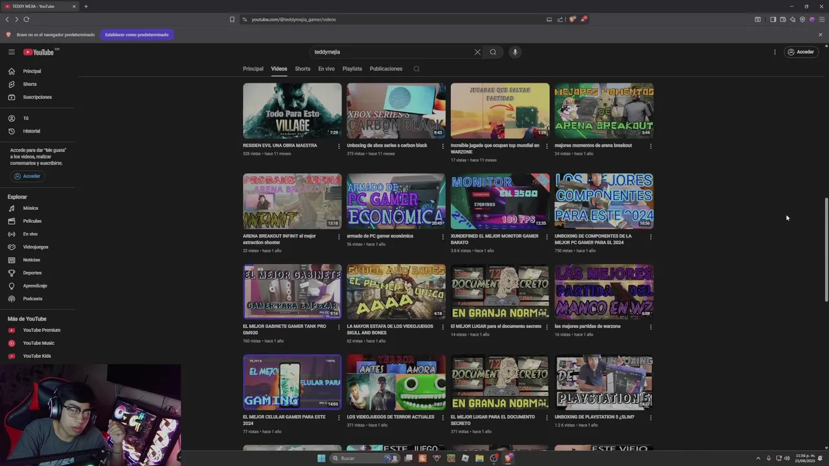Open the Playlists channel tab
Viewport: 829px width, 466px height.
pos(352,69)
